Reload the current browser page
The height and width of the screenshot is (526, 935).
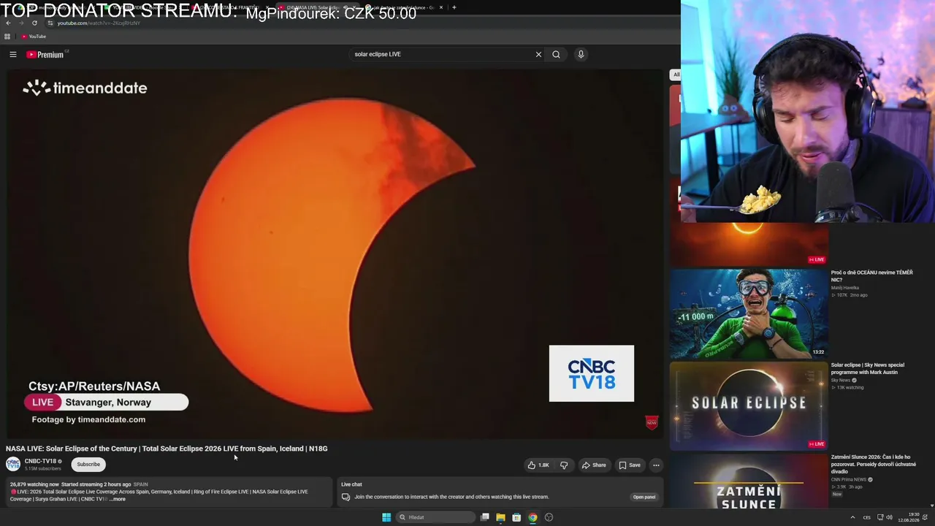pyautogui.click(x=34, y=23)
